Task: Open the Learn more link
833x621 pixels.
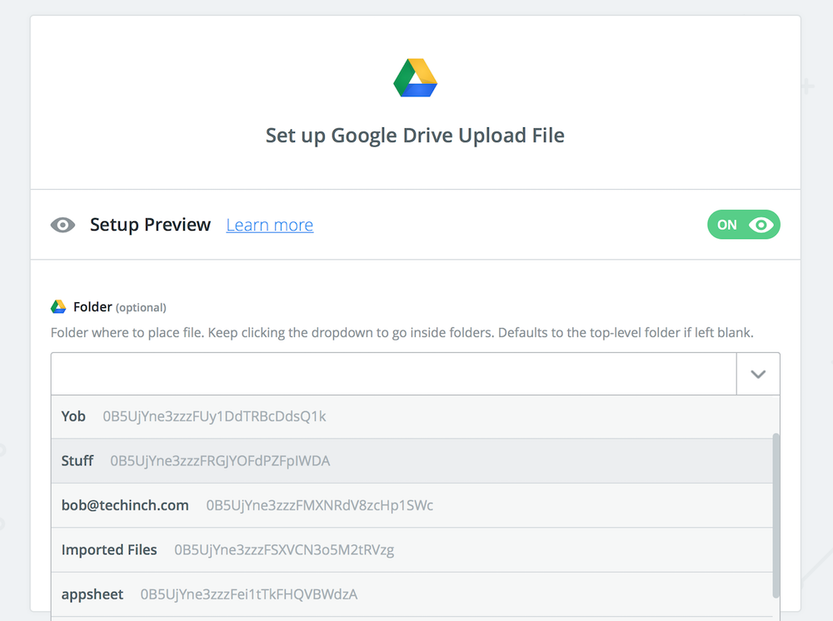Action: pyautogui.click(x=270, y=225)
